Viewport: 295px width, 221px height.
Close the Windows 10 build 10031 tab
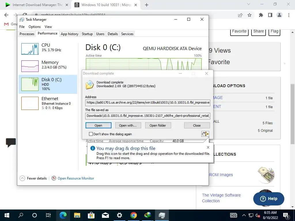(x=136, y=5)
